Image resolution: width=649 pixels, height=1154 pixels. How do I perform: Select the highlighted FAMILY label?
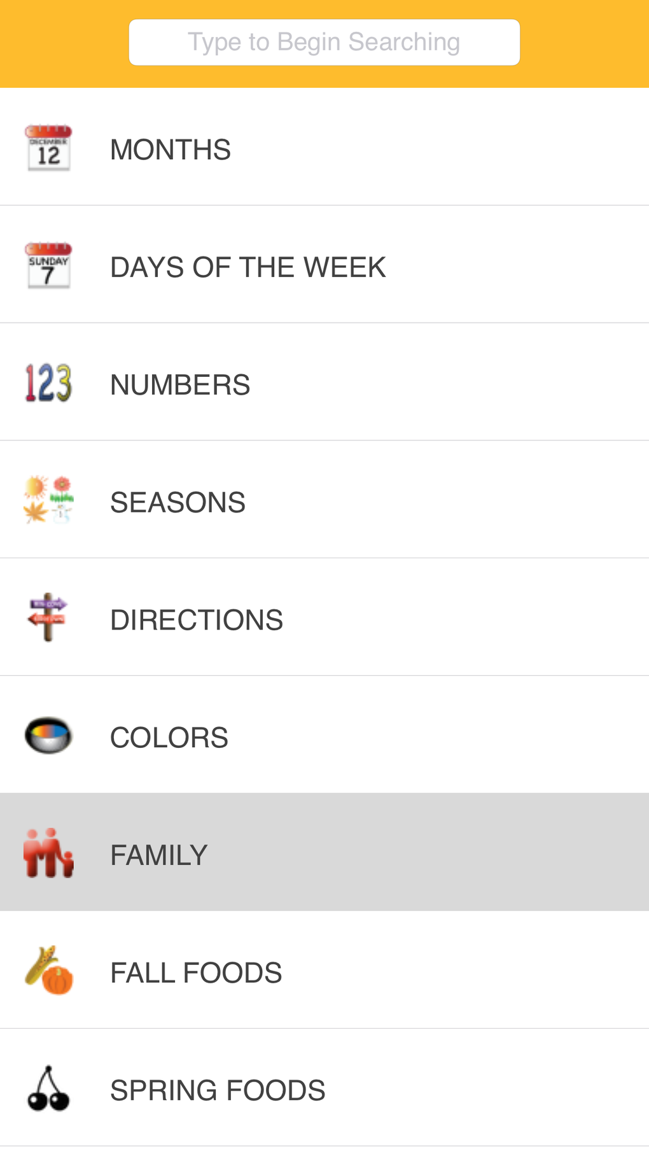pos(159,855)
